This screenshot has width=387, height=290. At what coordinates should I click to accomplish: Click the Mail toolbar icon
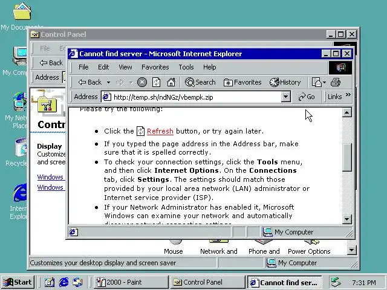(317, 82)
